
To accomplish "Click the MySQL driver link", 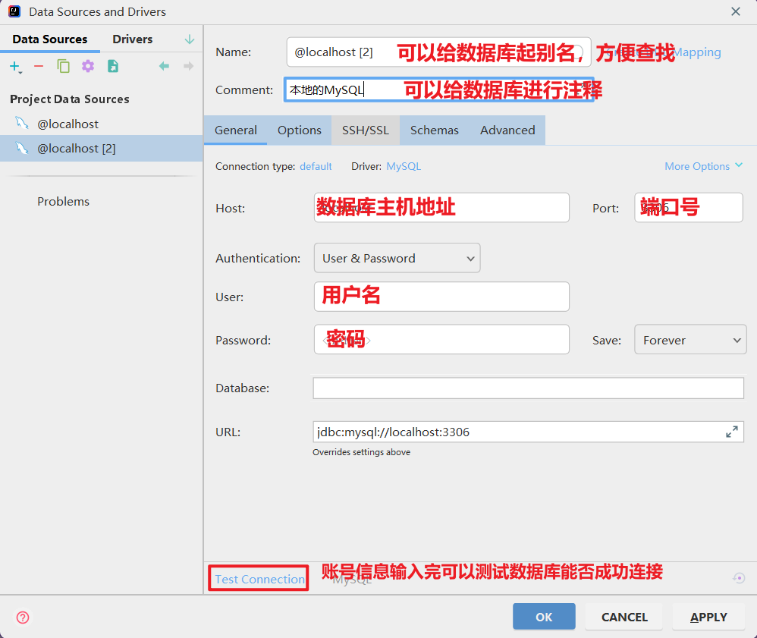I will 404,166.
